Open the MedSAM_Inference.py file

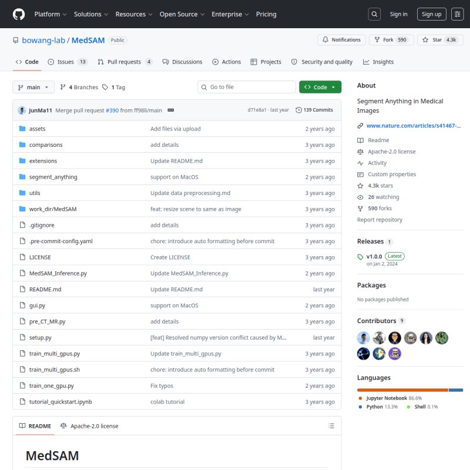[x=58, y=273]
